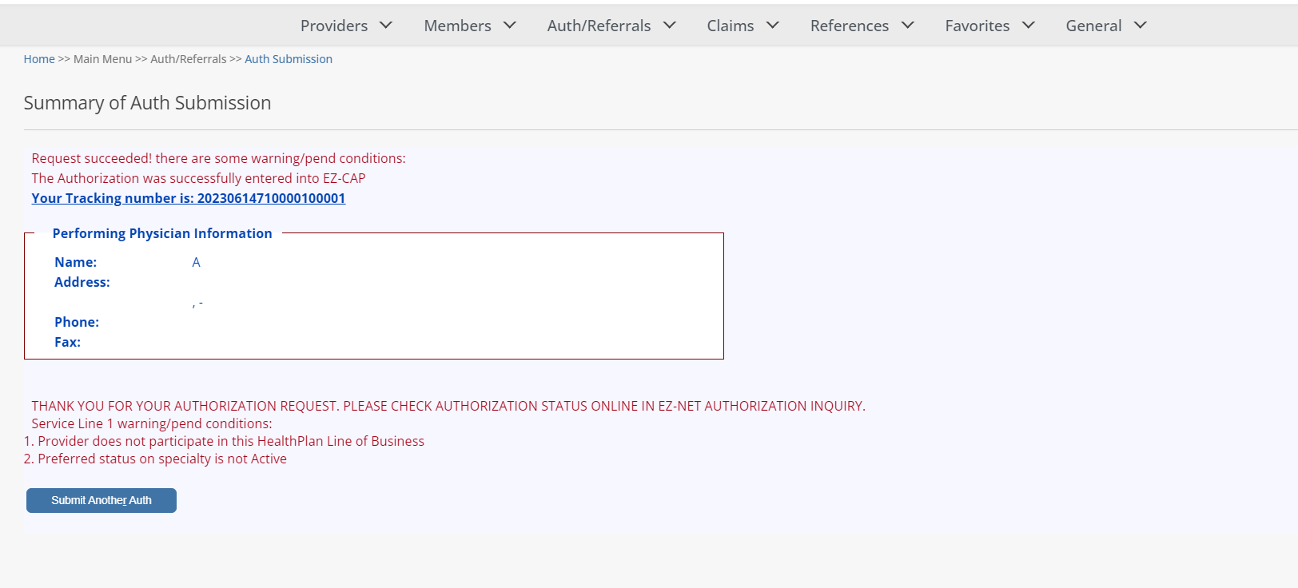
Task: Open the Members menu
Action: (x=457, y=26)
